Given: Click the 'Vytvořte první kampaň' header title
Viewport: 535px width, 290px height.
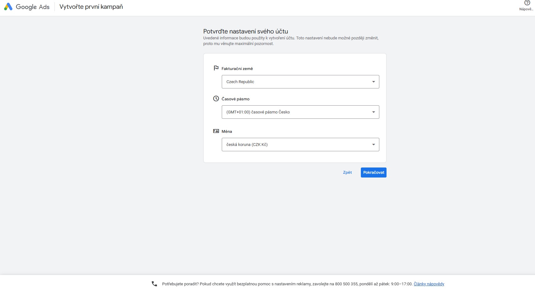Looking at the screenshot, I should click(91, 7).
